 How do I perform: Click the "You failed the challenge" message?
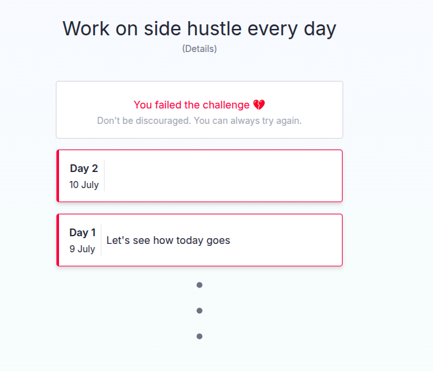[x=191, y=105]
